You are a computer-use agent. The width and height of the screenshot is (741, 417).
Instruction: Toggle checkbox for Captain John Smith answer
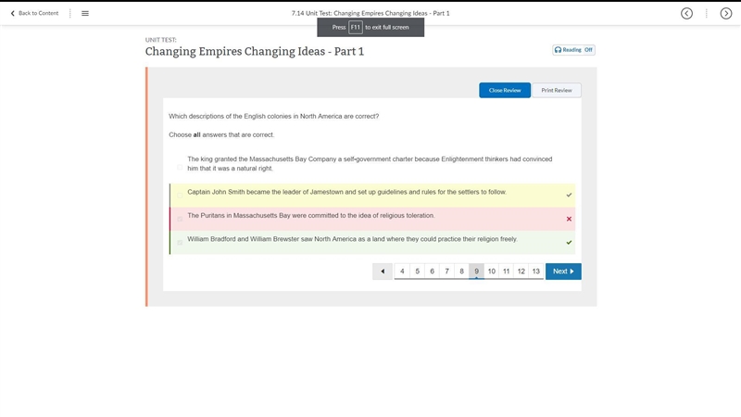point(180,196)
